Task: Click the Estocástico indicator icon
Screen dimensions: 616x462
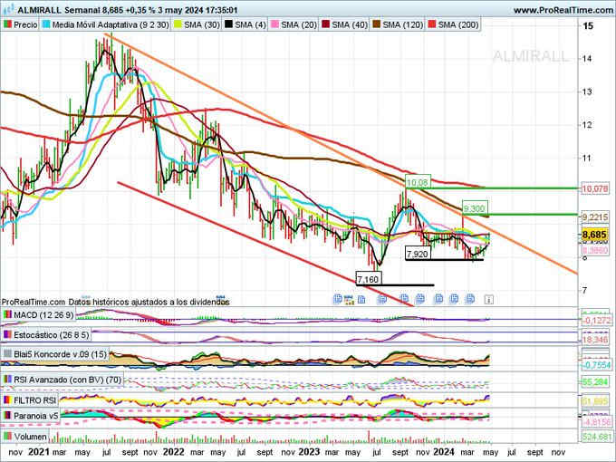Action: click(x=7, y=335)
